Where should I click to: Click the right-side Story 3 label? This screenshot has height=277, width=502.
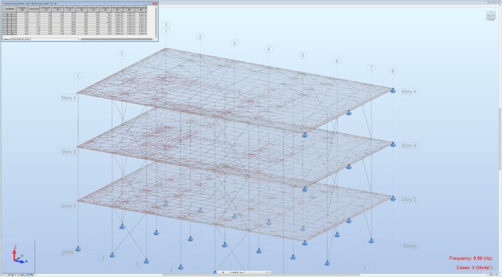409,145
